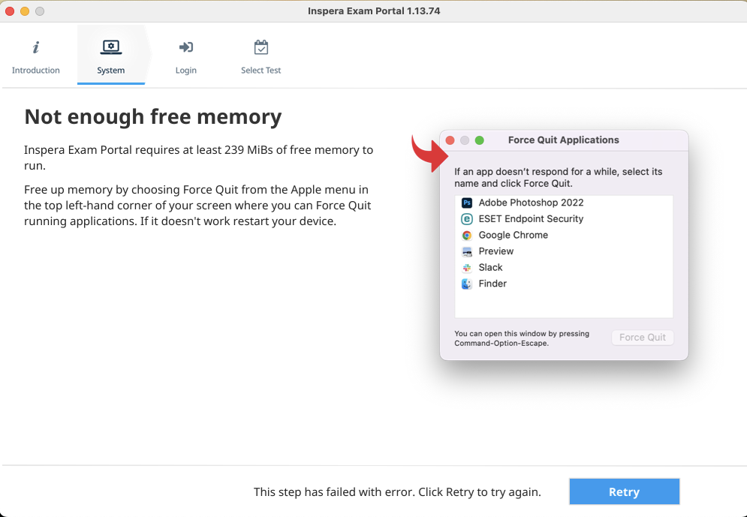747x517 pixels.
Task: Click the green zoom button in Force Quit dialog
Action: tap(480, 140)
